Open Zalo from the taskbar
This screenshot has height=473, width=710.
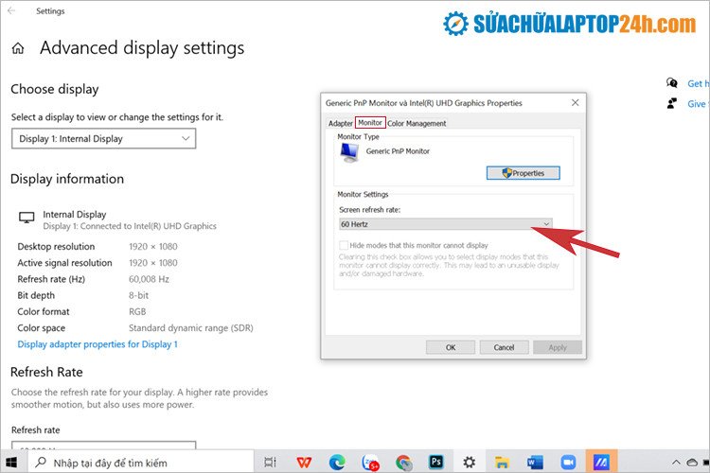[370, 463]
